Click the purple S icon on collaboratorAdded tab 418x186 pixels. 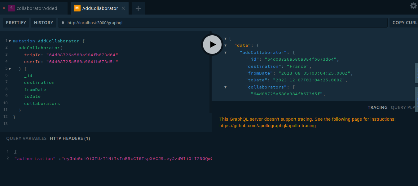[x=11, y=8]
